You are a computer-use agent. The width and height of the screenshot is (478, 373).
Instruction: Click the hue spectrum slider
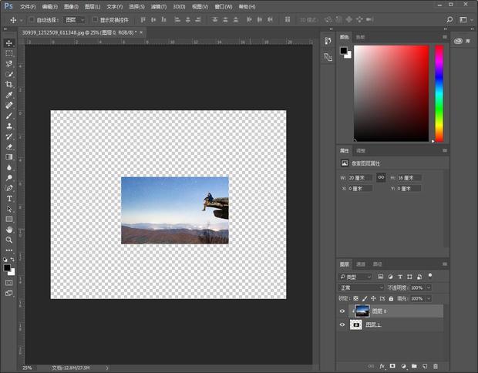pyautogui.click(x=439, y=93)
